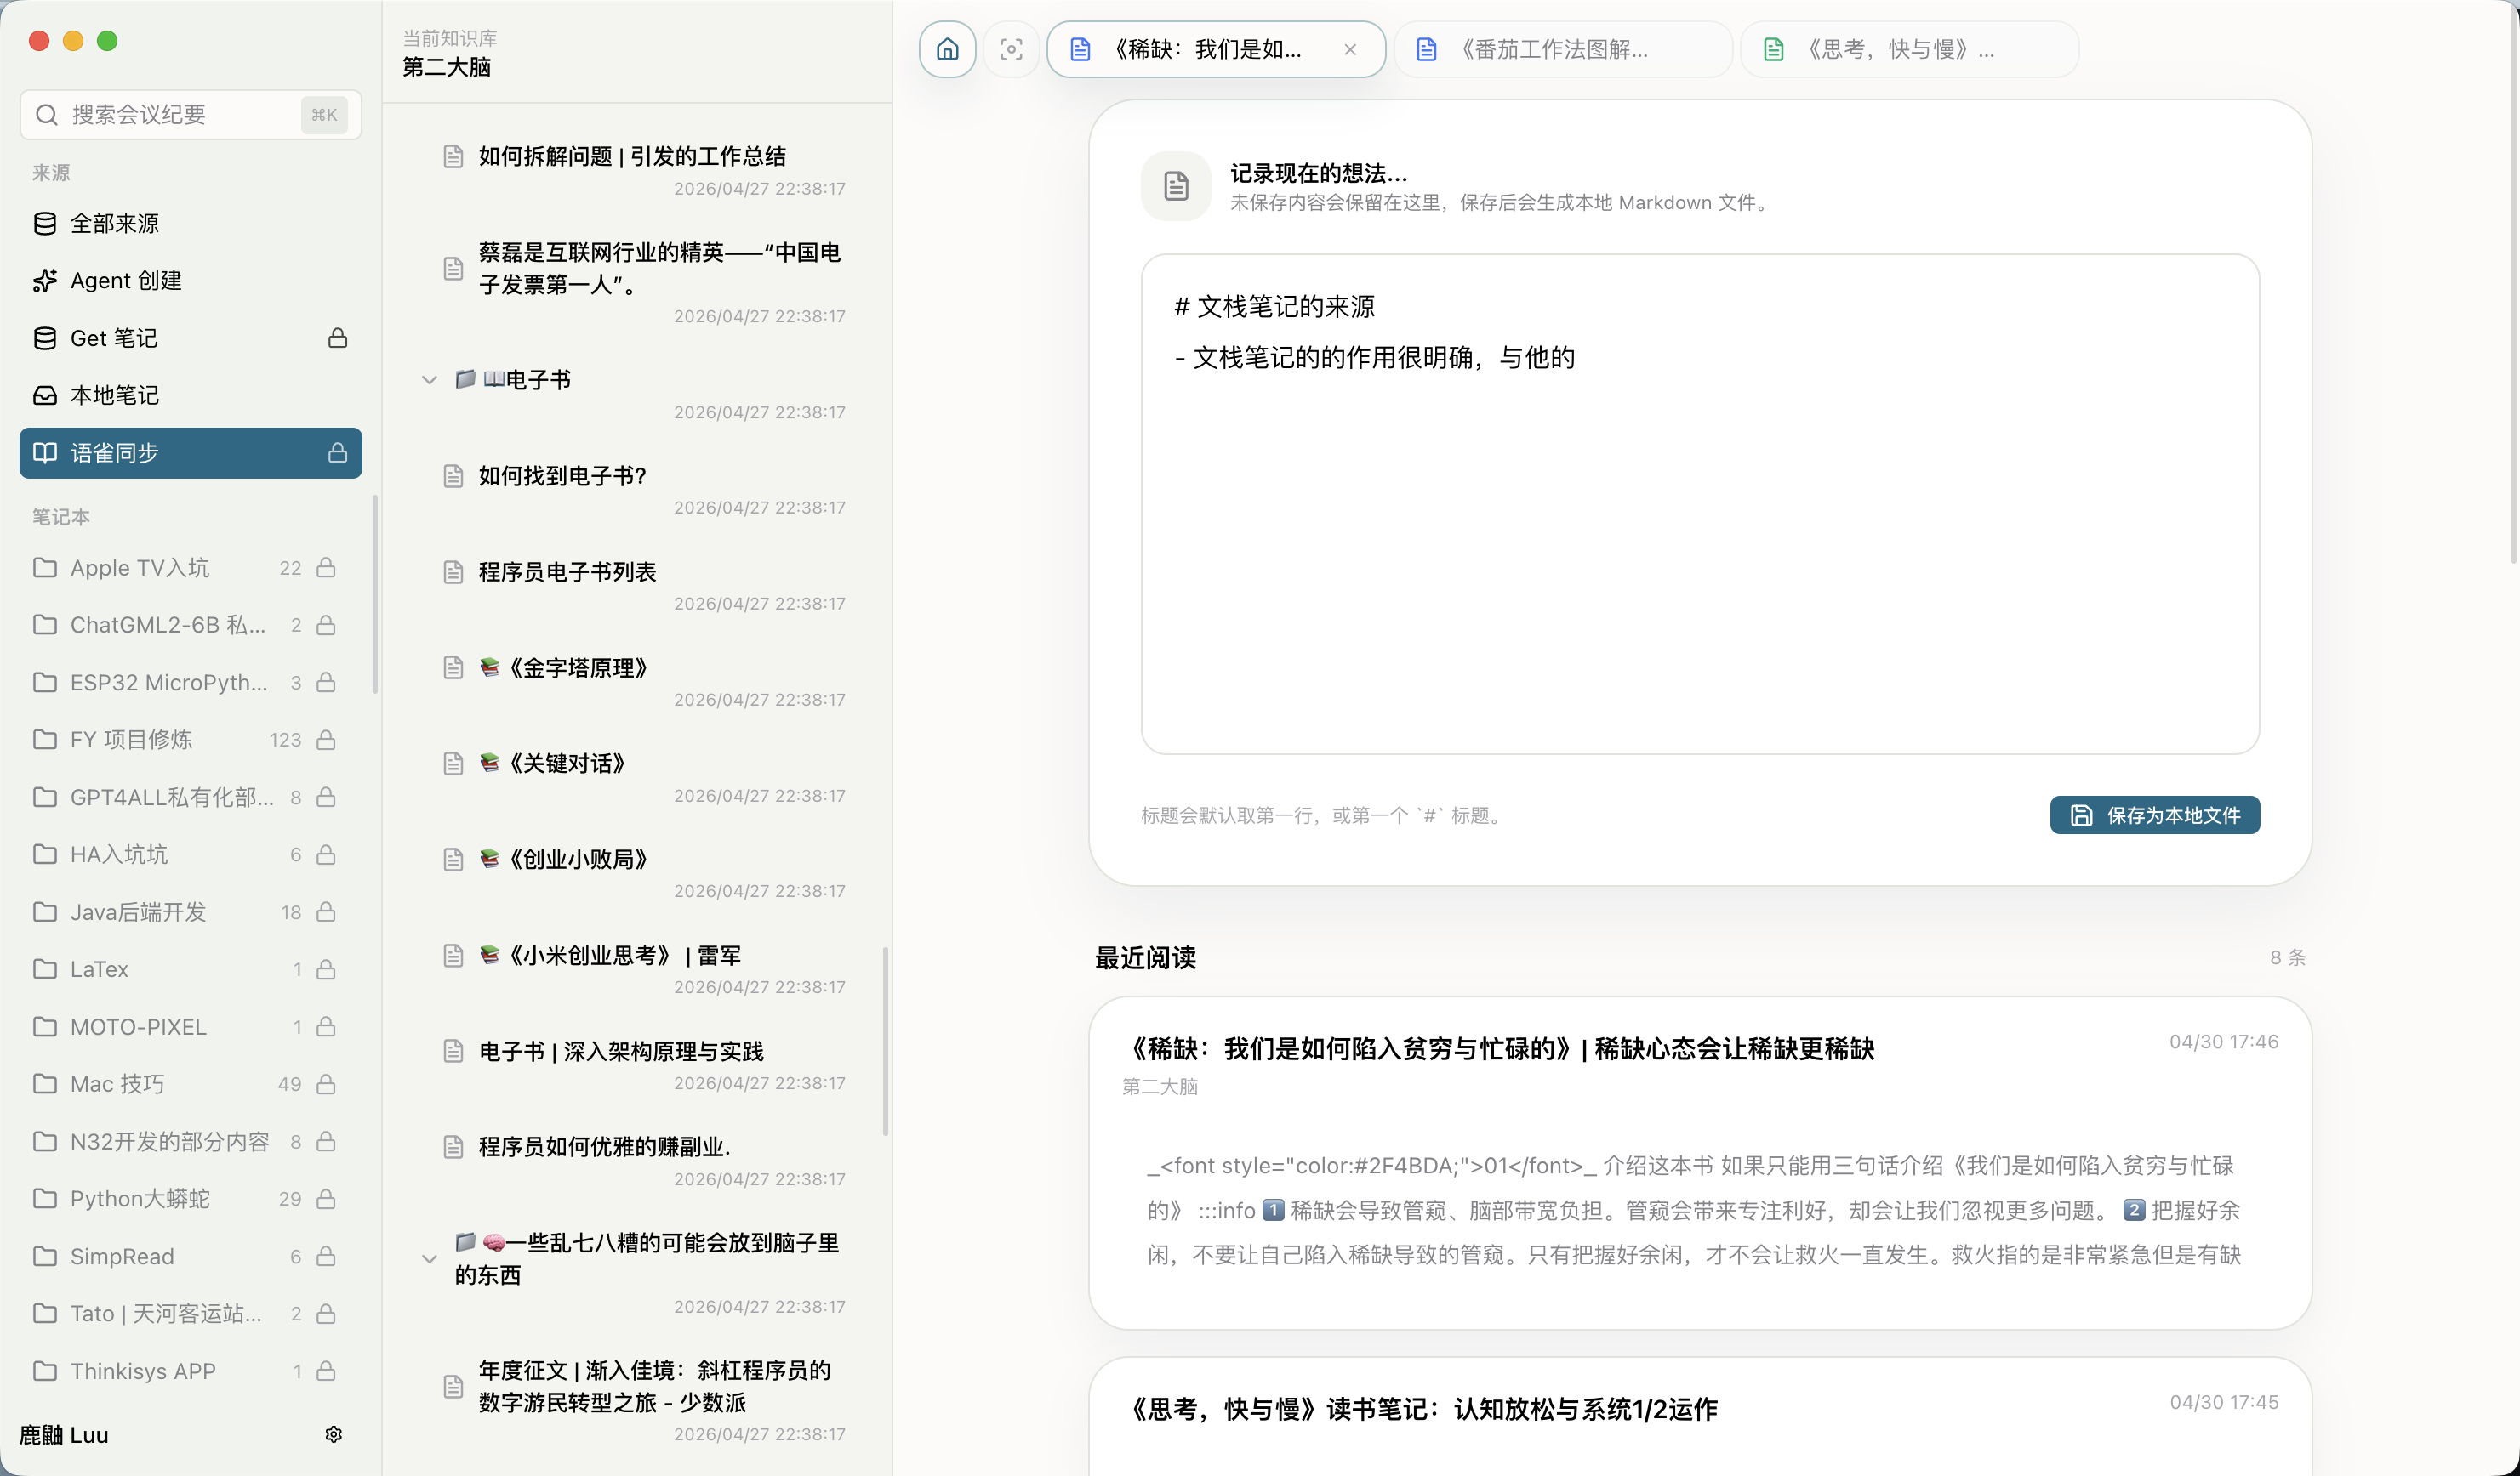
Task: Open the ESP32 MicroPyth... notebook
Action: click(x=185, y=683)
